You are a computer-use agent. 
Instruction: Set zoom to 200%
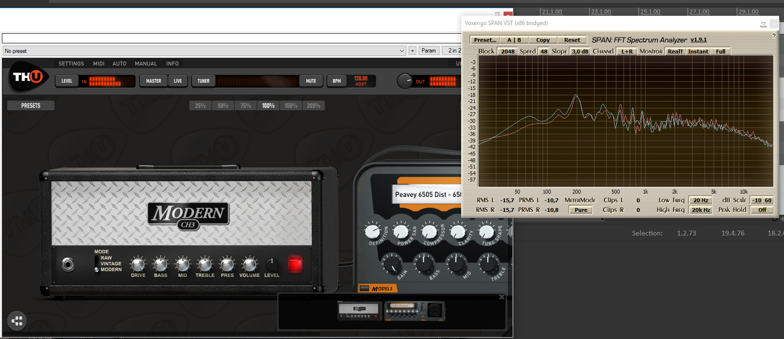[314, 105]
